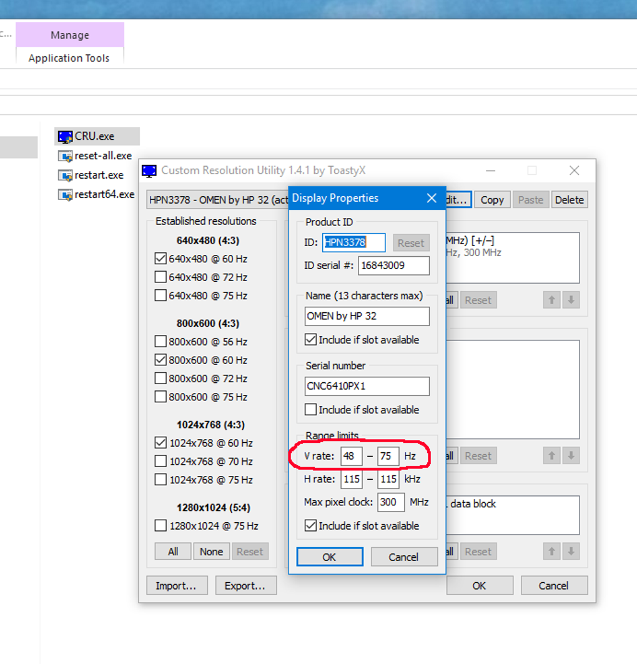Click the Max pixel clock input field
Screen dimensions: 637x664
click(390, 502)
